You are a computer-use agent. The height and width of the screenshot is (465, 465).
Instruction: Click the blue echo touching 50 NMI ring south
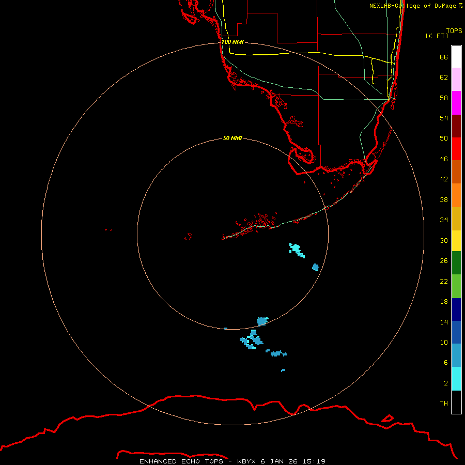(x=262, y=321)
